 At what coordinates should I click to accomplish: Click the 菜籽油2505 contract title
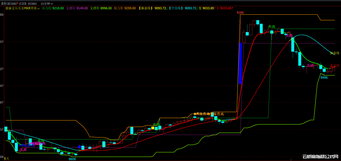point(9,4)
